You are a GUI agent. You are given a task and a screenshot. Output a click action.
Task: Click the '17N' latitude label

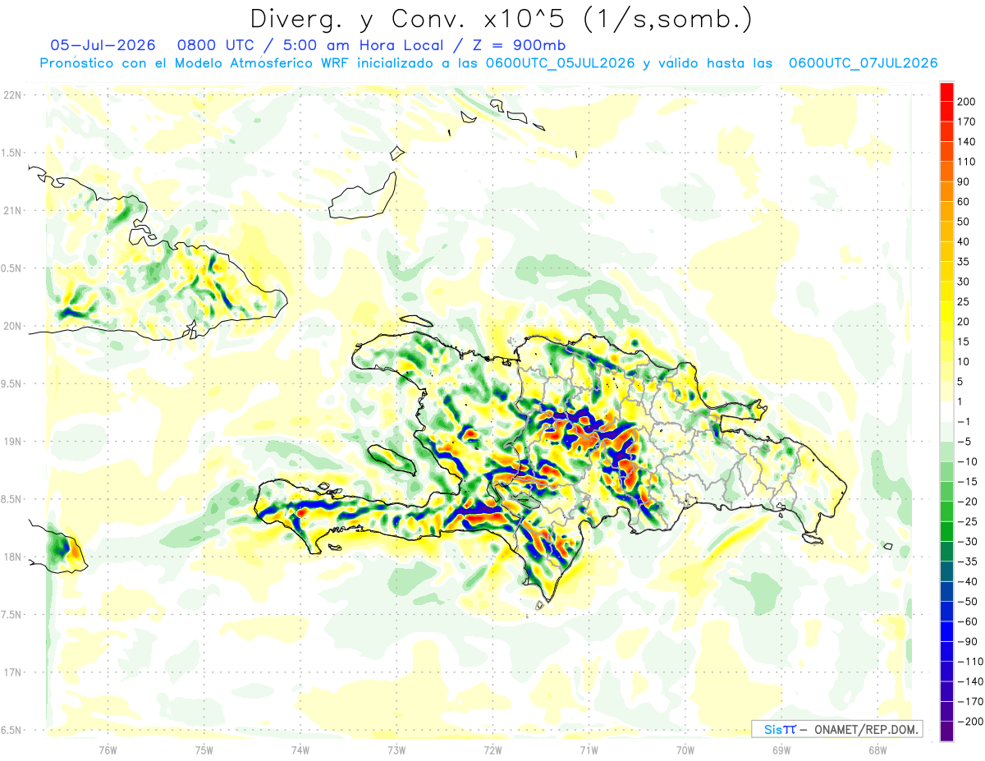(11, 672)
